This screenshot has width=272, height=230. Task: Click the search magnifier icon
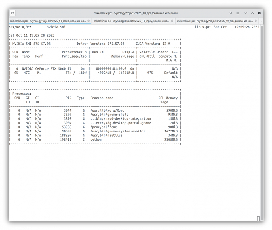(230, 13)
